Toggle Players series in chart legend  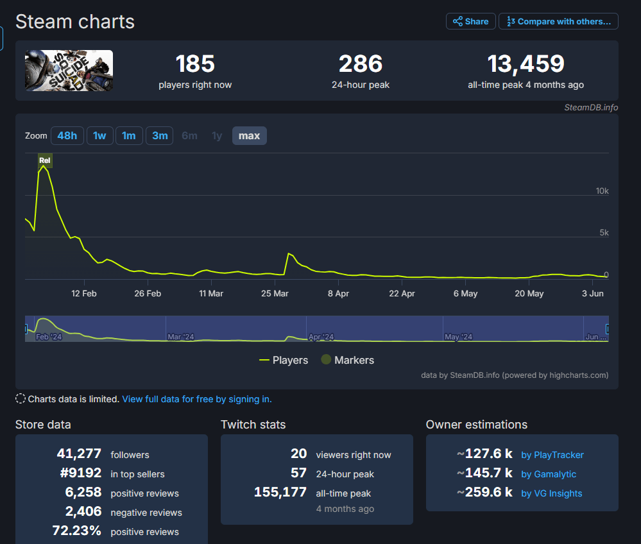point(284,361)
